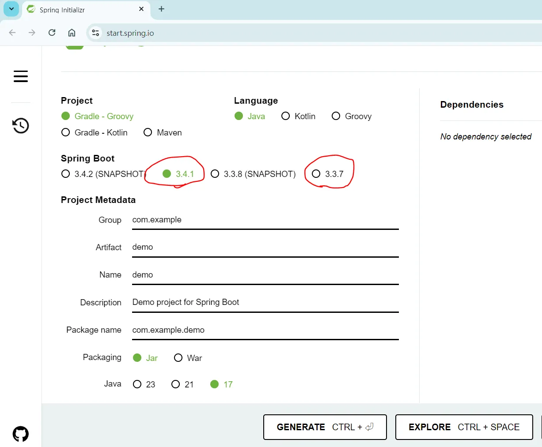Image resolution: width=542 pixels, height=447 pixels.
Task: Click the Dependencies heading
Action: coord(472,105)
